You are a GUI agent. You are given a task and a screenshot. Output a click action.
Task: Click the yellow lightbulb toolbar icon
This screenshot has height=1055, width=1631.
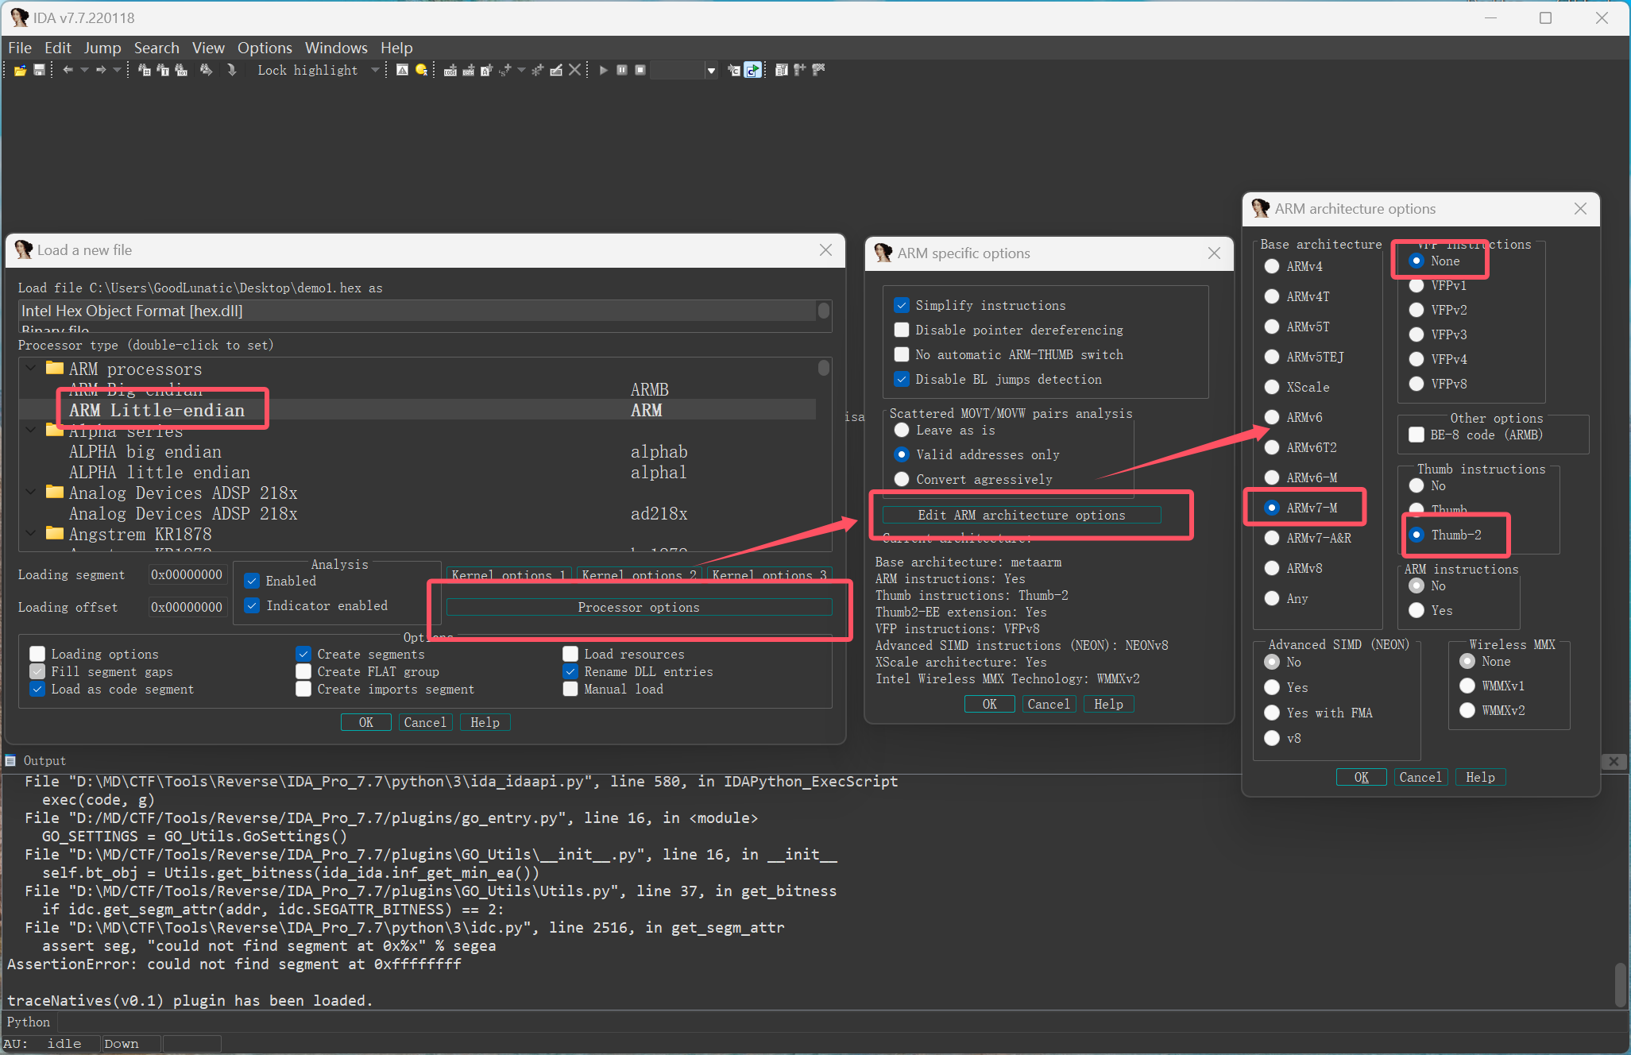click(x=421, y=70)
